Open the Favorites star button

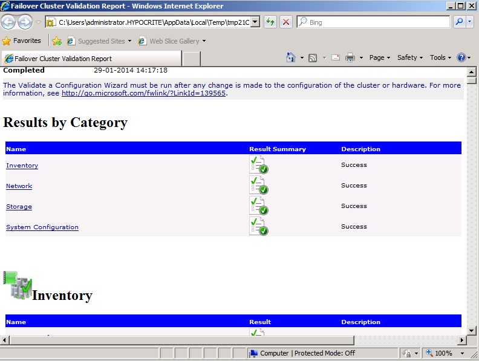(x=21, y=41)
